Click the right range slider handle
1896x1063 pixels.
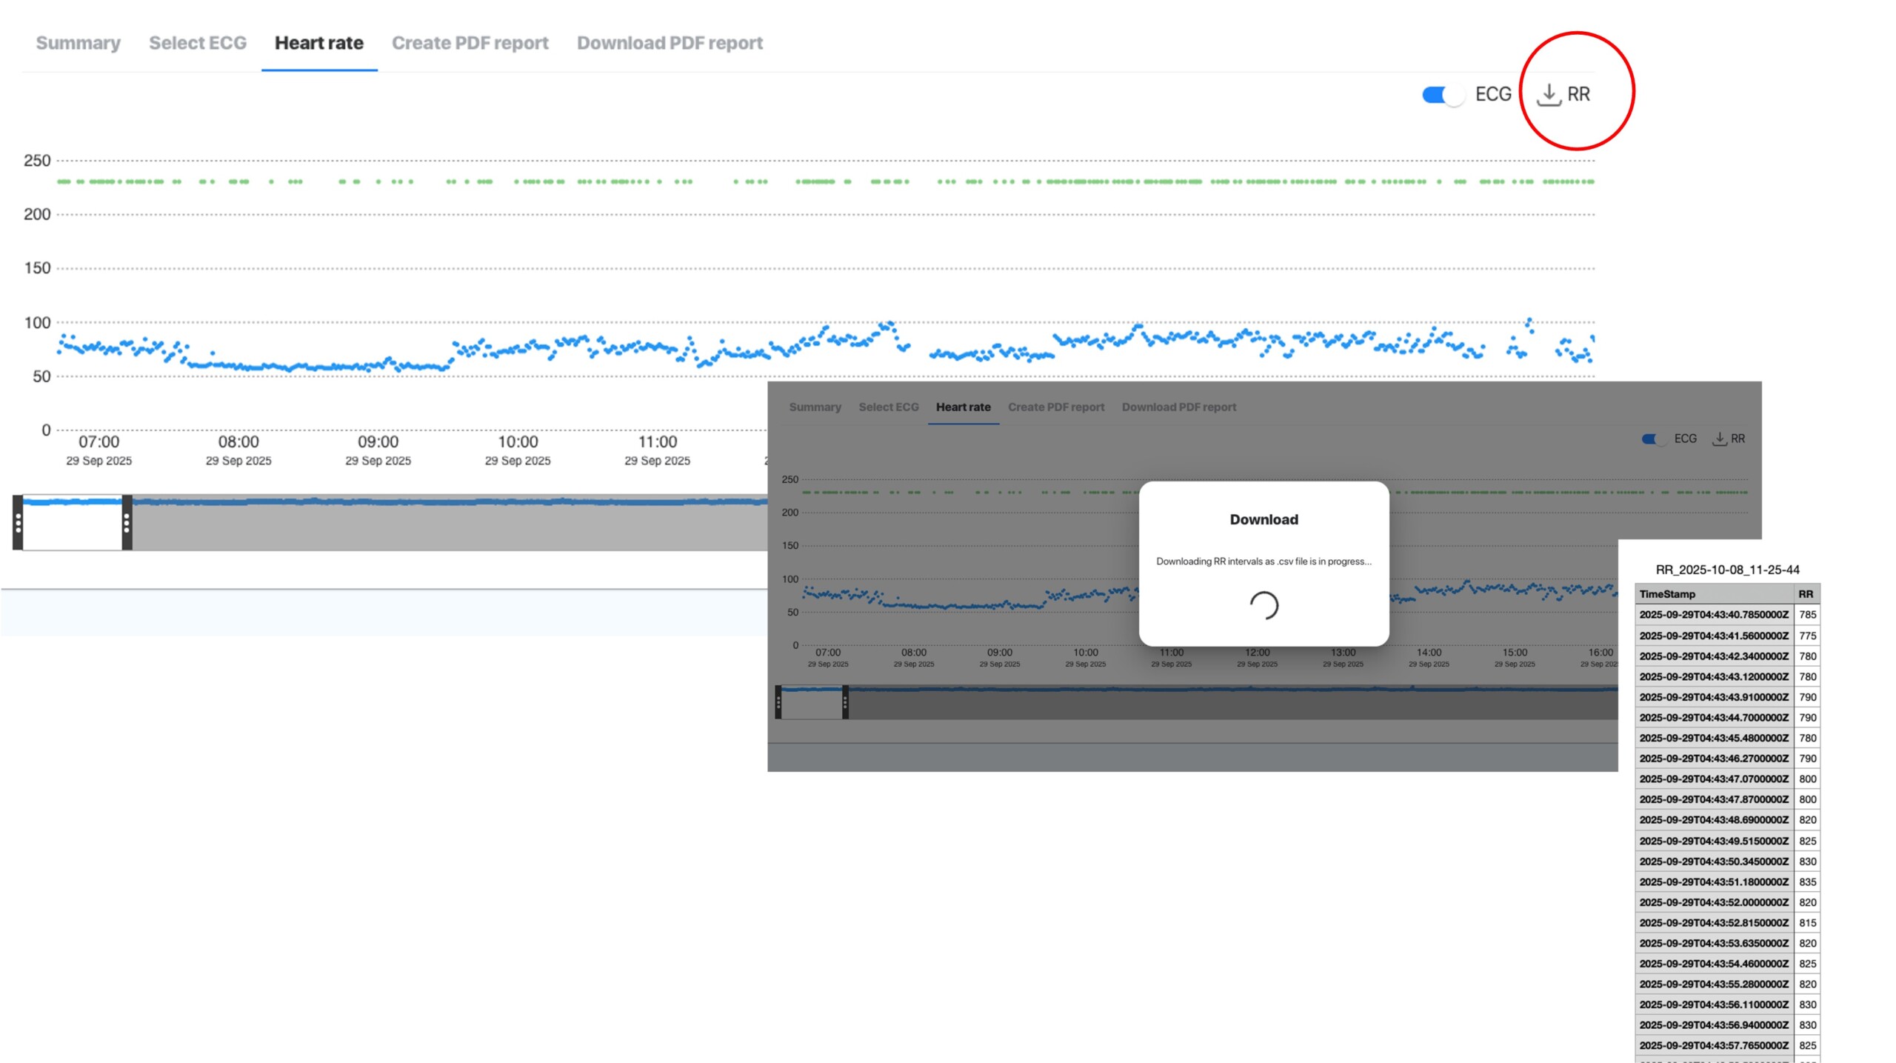pyautogui.click(x=127, y=523)
